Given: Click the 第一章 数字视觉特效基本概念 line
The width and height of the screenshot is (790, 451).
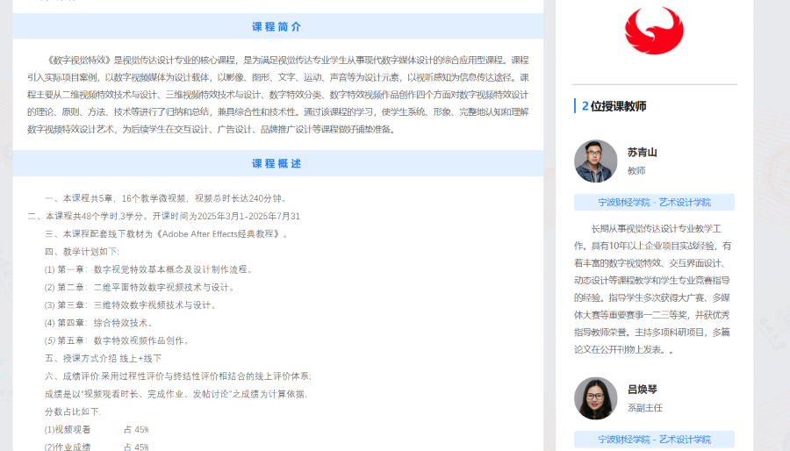Looking at the screenshot, I should click(149, 269).
